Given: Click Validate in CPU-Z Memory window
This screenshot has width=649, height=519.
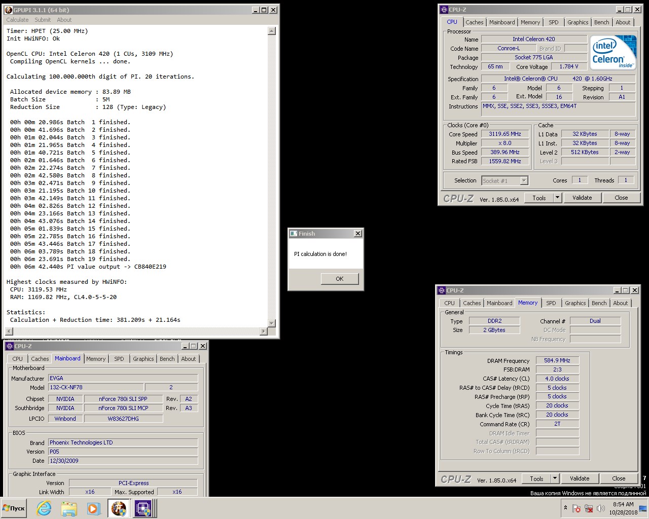Looking at the screenshot, I should point(580,478).
